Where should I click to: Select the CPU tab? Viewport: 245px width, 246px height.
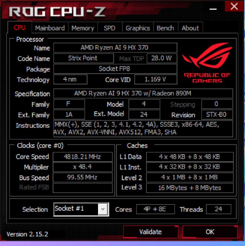(19, 28)
